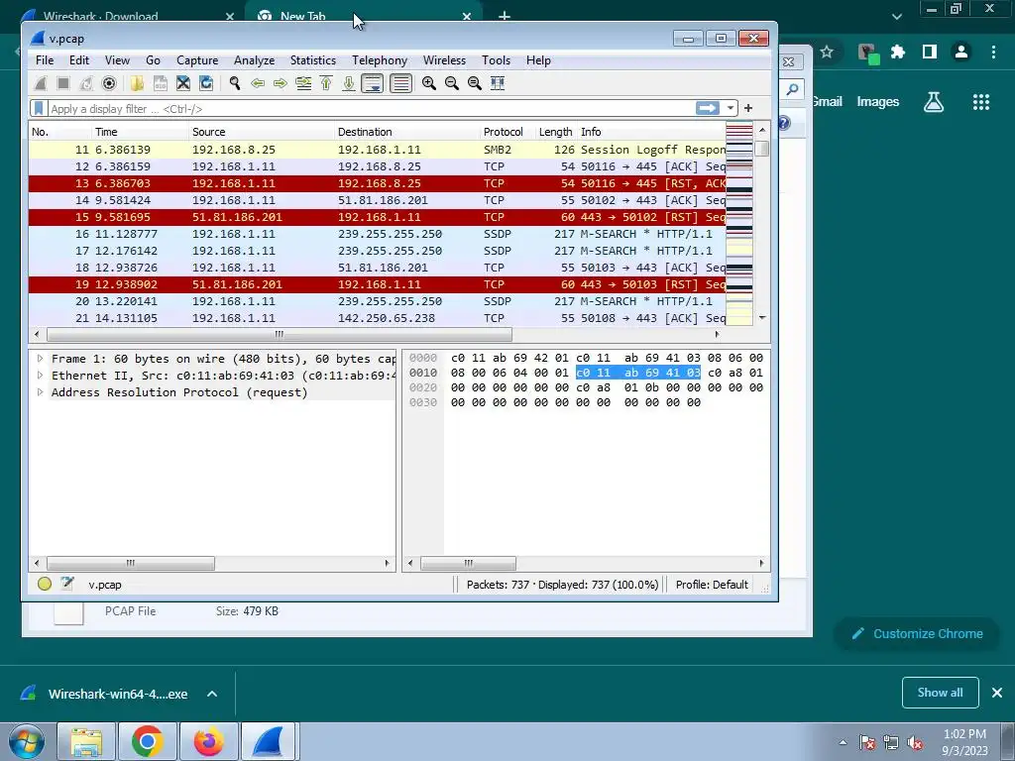This screenshot has width=1015, height=761.
Task: Find a packet with the magnifier icon
Action: pos(234,83)
